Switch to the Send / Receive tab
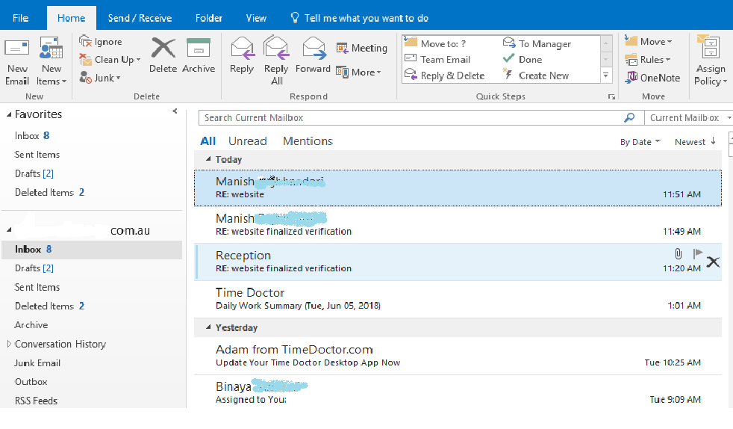 140,18
